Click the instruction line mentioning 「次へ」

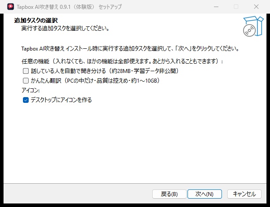tap(130, 49)
